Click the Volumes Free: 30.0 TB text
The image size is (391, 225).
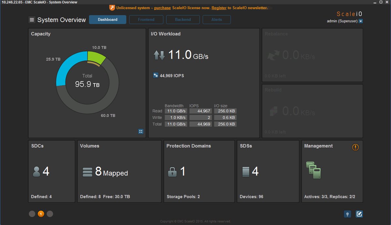pos(116,196)
